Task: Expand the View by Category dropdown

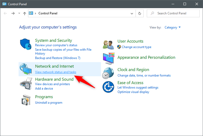Action: 173,28
